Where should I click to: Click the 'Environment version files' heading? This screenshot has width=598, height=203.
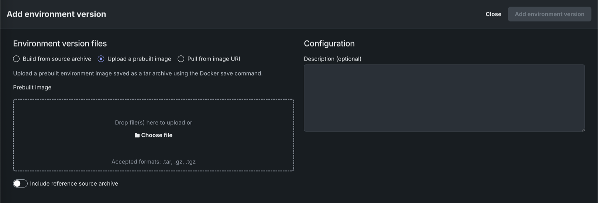click(x=60, y=44)
